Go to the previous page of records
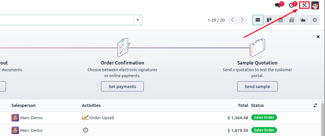 (232, 20)
